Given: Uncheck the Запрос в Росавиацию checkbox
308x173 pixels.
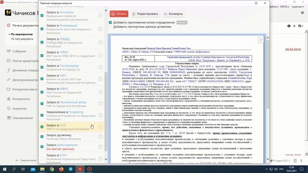Looking at the screenshot, I should pyautogui.click(x=42, y=29).
